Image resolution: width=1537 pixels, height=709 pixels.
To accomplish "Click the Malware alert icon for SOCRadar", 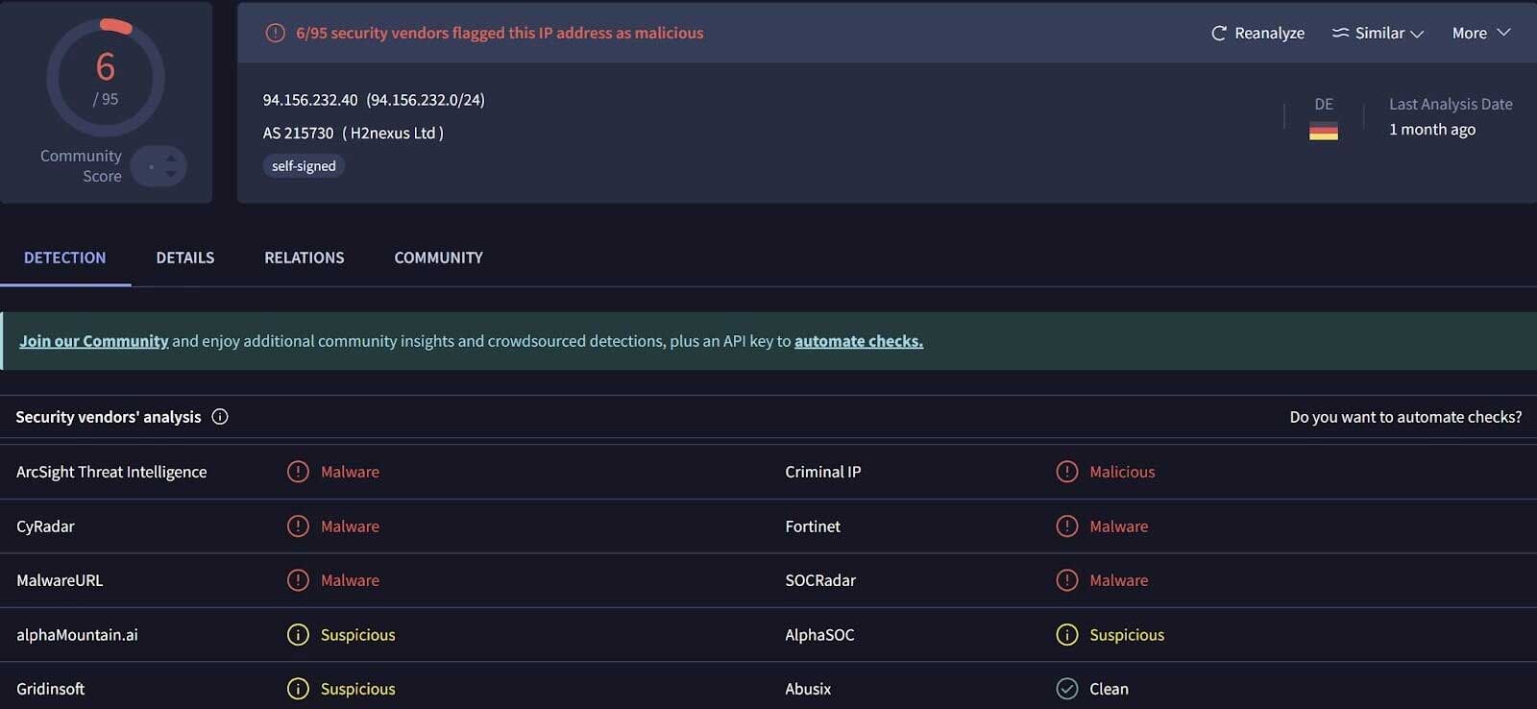I will (1067, 579).
